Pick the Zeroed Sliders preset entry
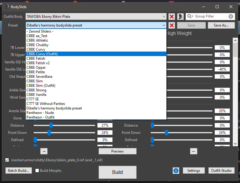This screenshot has width=240, height=183. point(40,31)
